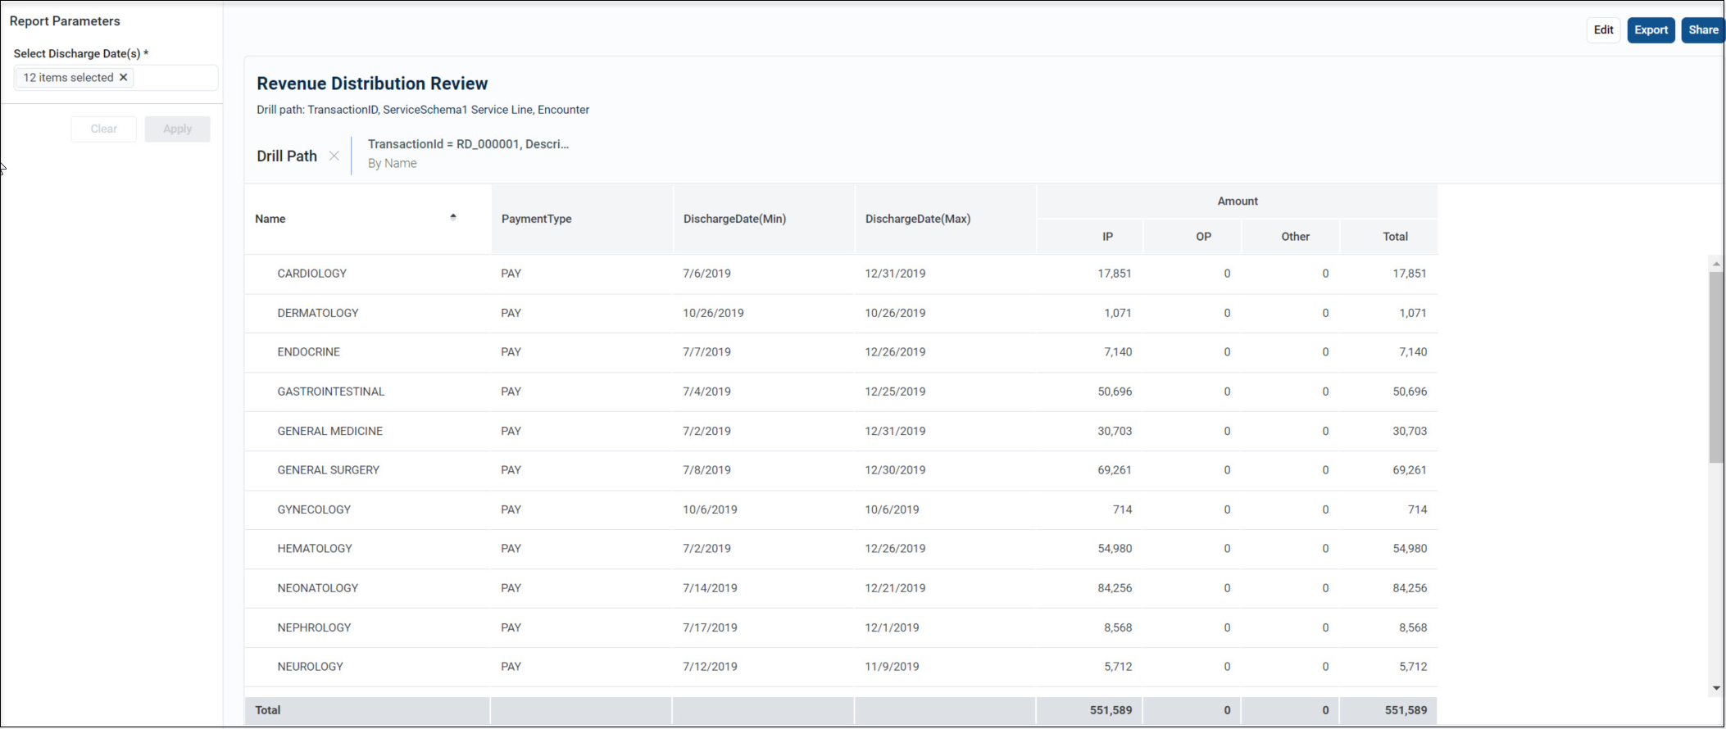Select the TransactionId = RD_000001 drill step

click(468, 144)
